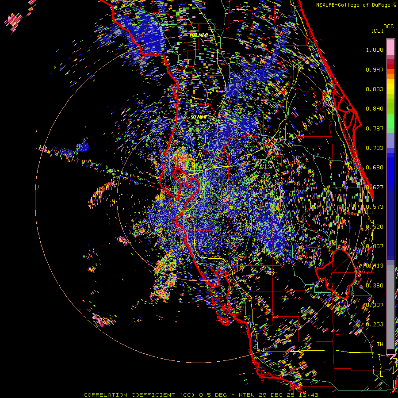This screenshot has height=398, width=398.
Task: Select the 0.680 scale value
Action: point(375,168)
